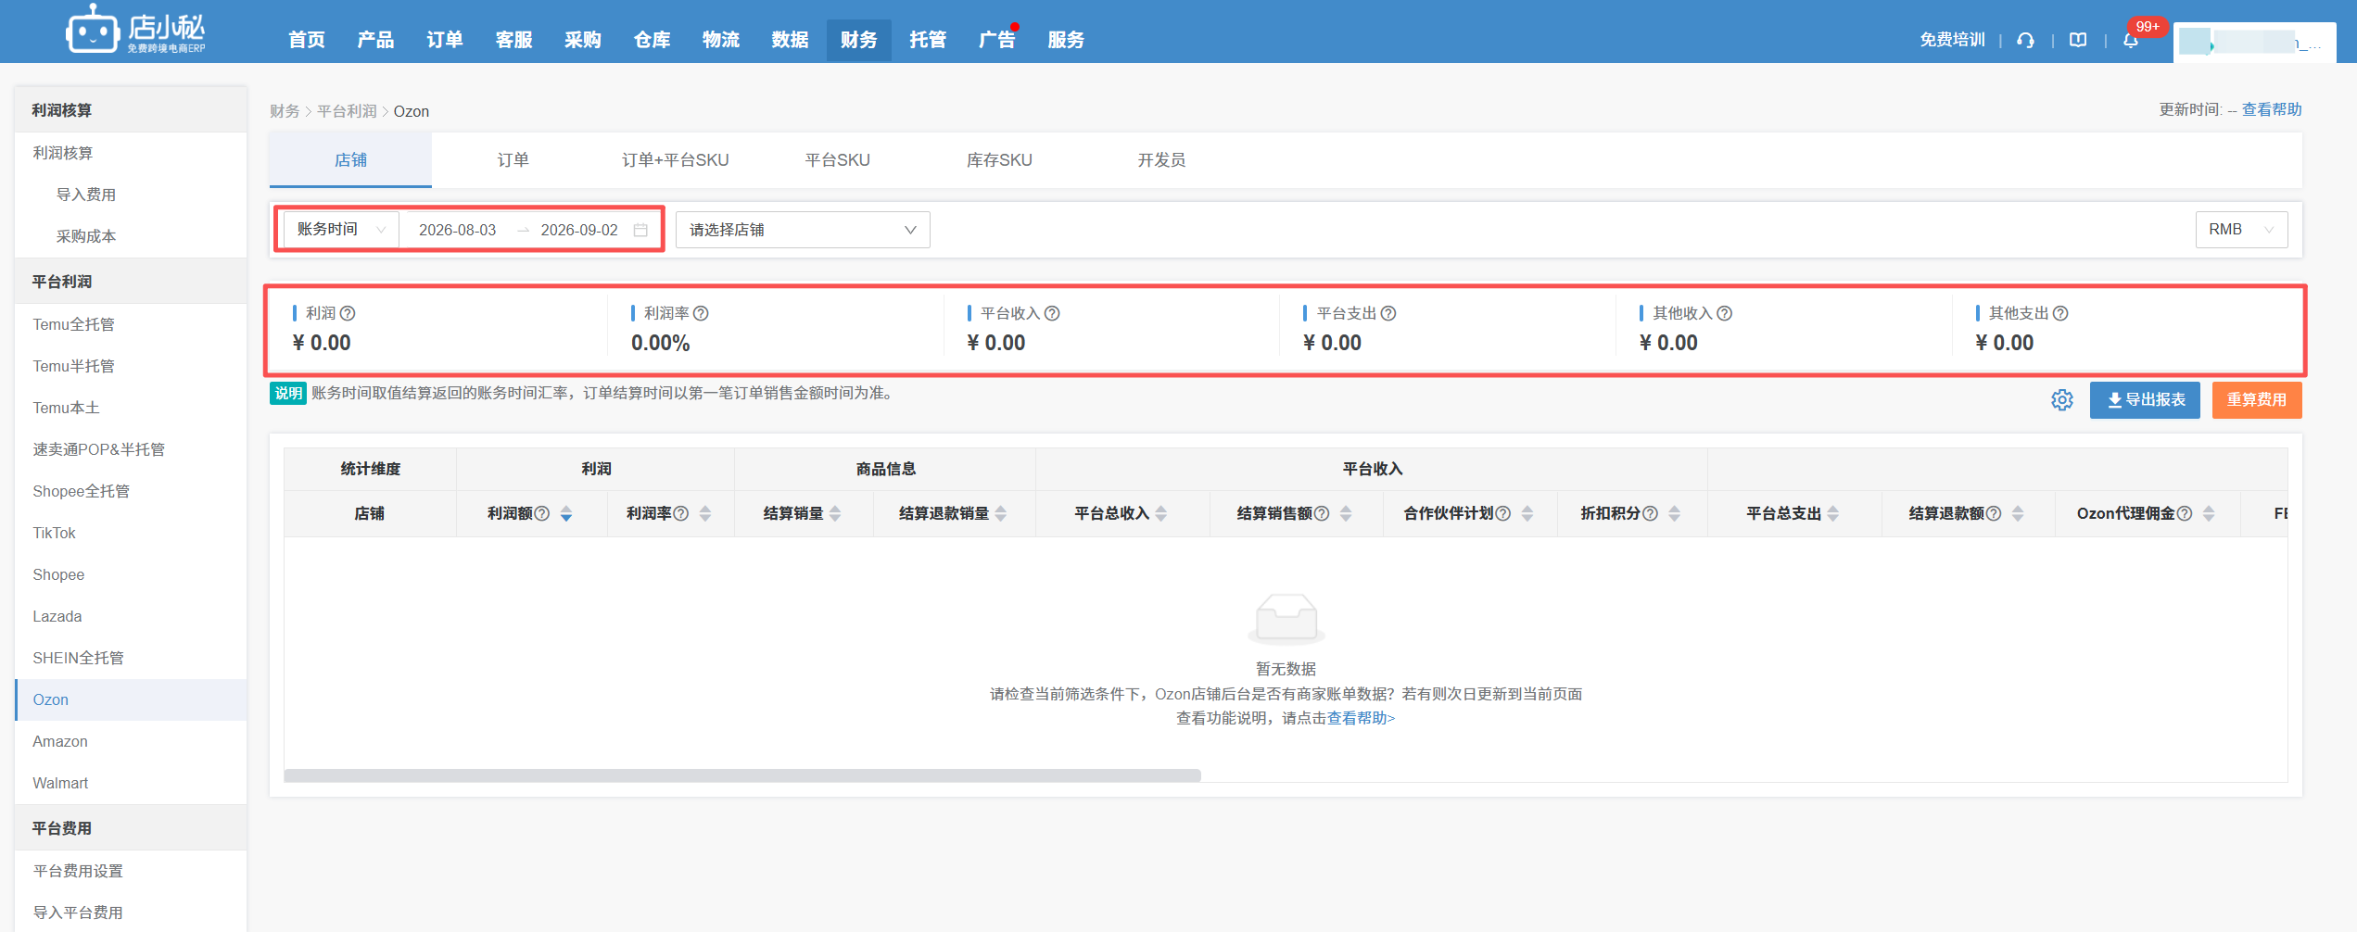This screenshot has width=2357, height=932.
Task: Sort by 利润率 column arrows
Action: [705, 514]
